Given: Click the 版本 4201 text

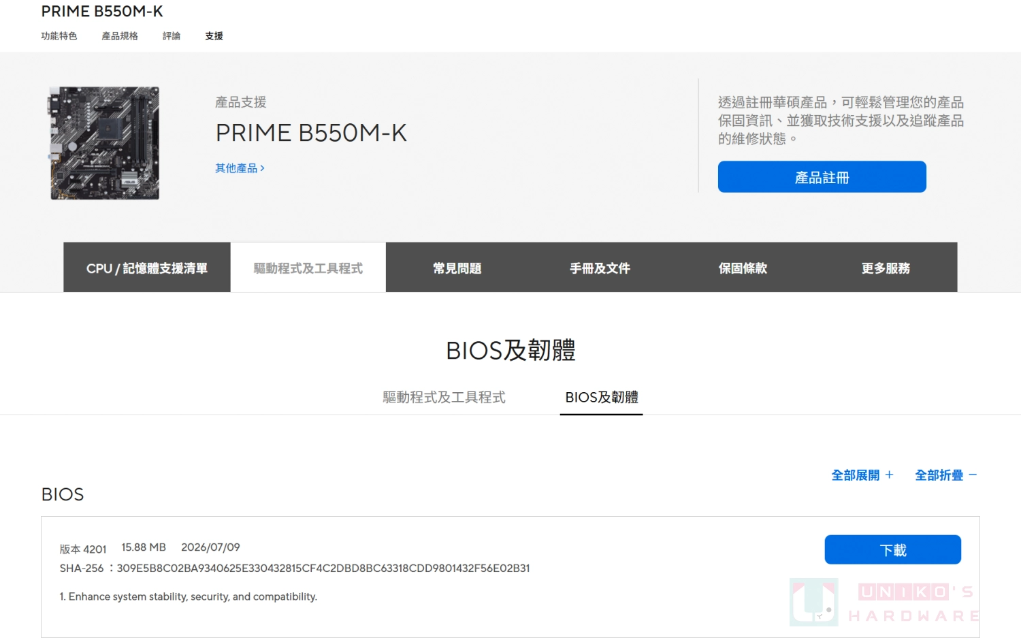Looking at the screenshot, I should 83,549.
